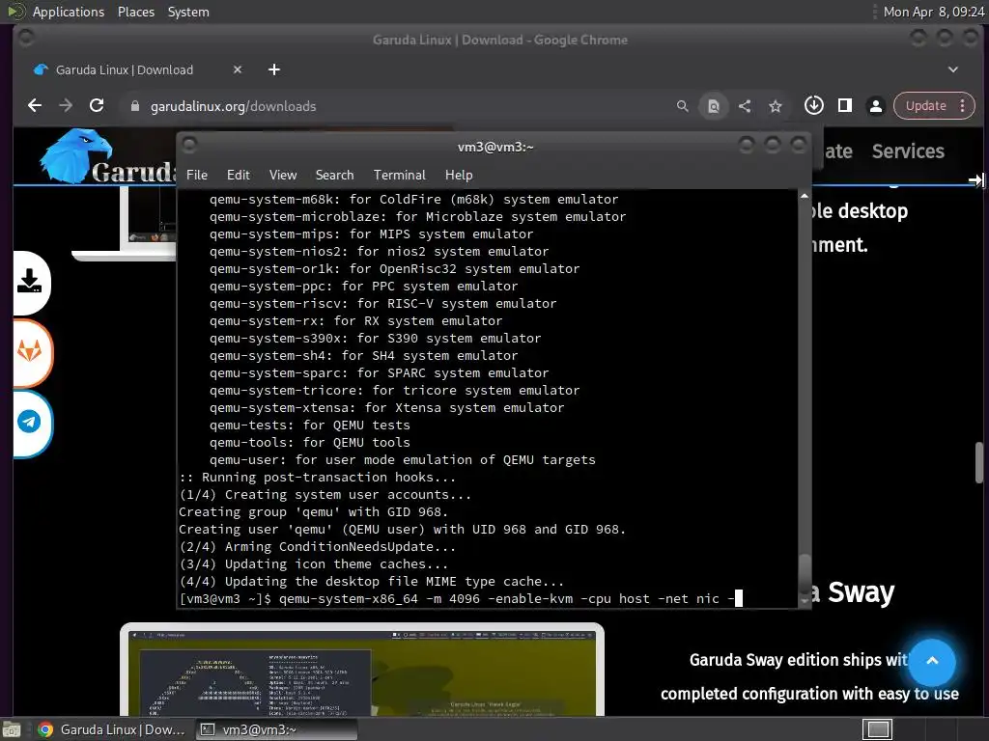Click the Sway heading text
Screen dimensions: 989x741
pos(861,592)
